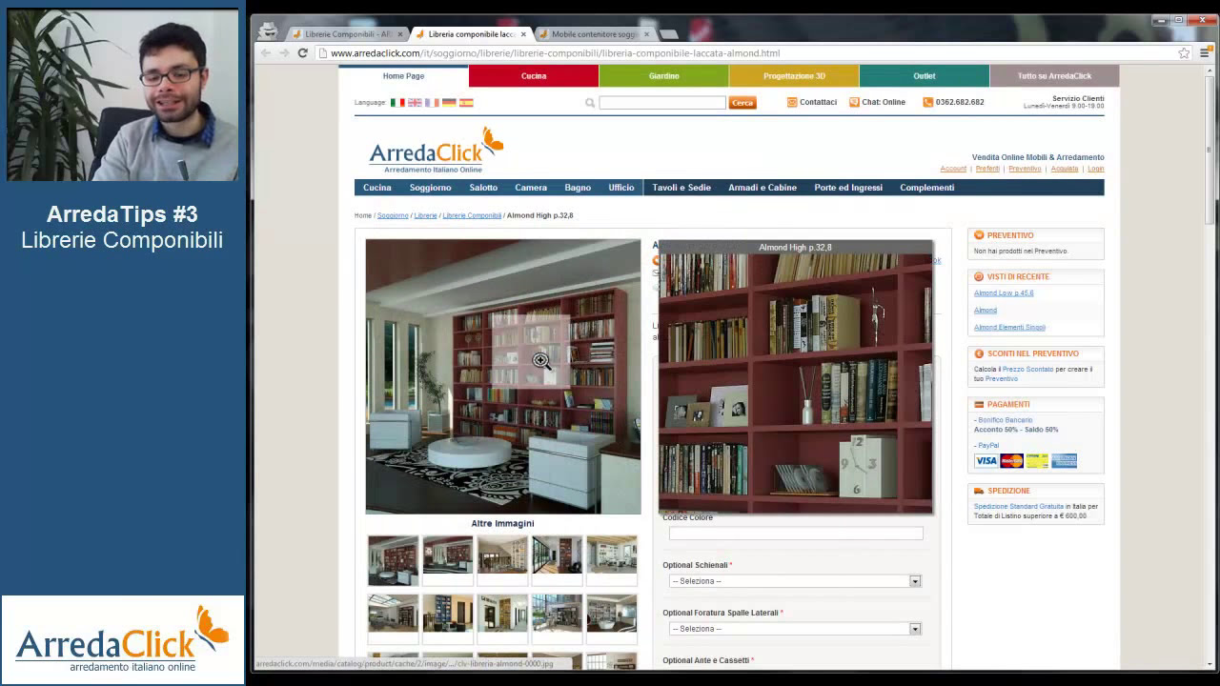Open the green Giardino tab
Image resolution: width=1220 pixels, height=686 pixels.
(x=664, y=76)
